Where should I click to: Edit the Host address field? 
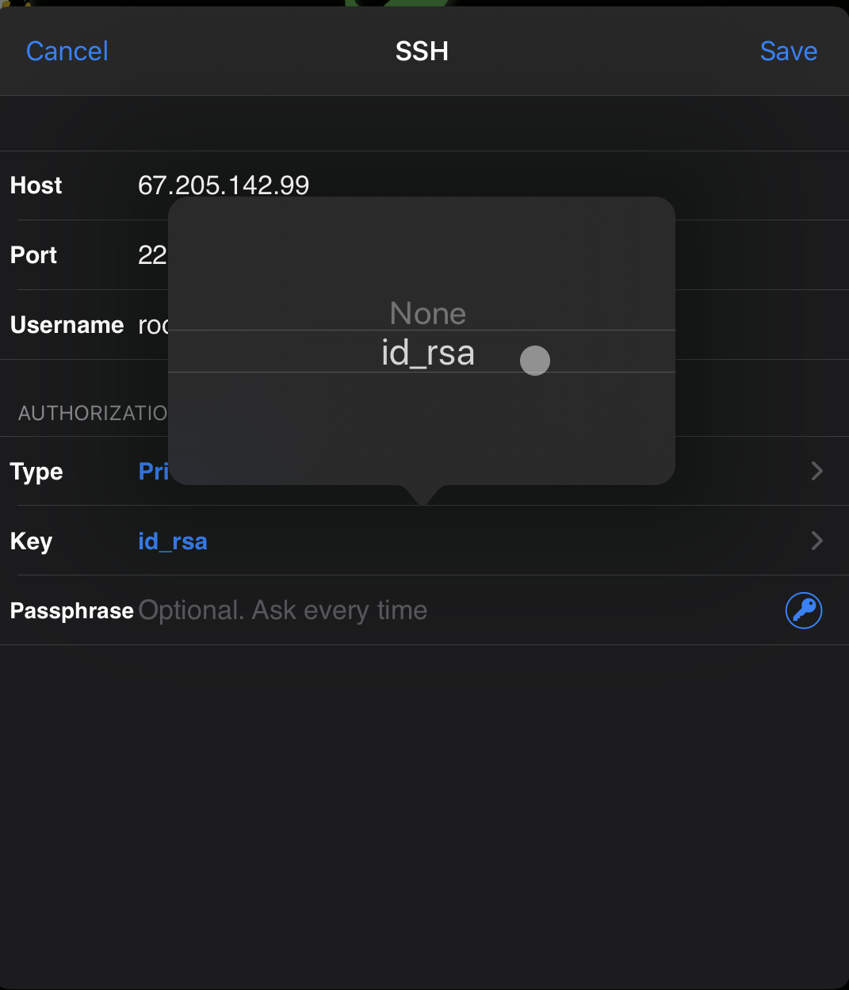[223, 185]
